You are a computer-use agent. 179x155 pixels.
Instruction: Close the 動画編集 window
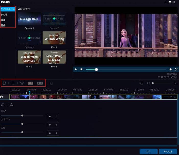pyautogui.click(x=174, y=2)
